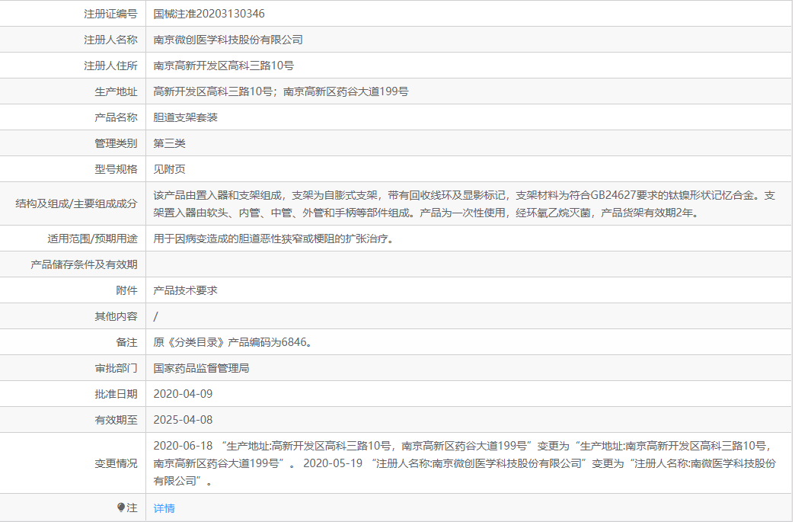795x522 pixels.
Task: Select the registration number 国械注准20203130346
Action: point(209,14)
